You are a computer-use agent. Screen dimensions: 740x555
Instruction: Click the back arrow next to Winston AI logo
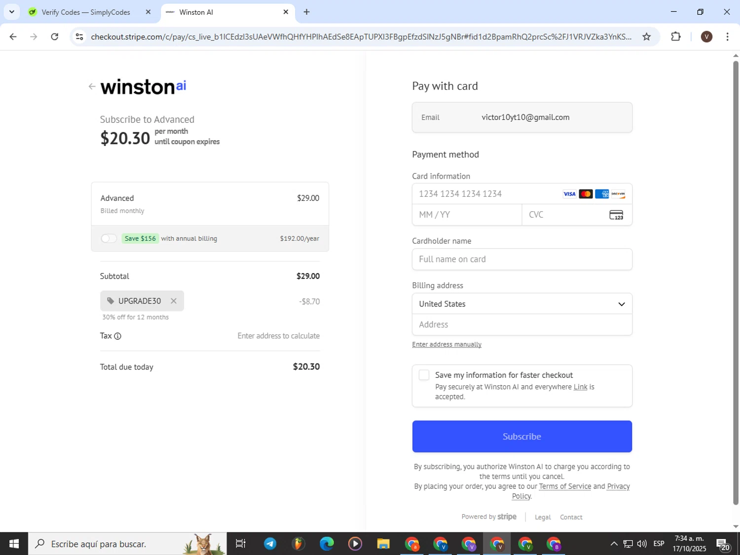pos(92,86)
